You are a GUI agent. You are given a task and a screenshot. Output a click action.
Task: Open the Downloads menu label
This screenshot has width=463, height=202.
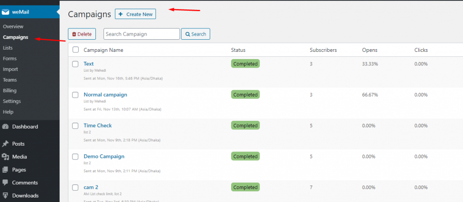(25, 196)
